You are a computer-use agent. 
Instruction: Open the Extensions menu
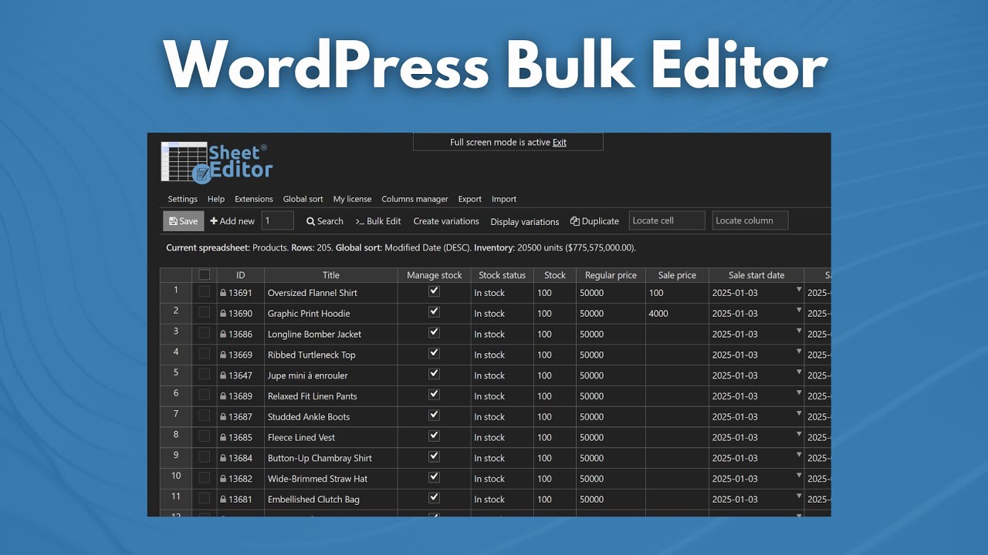click(254, 199)
